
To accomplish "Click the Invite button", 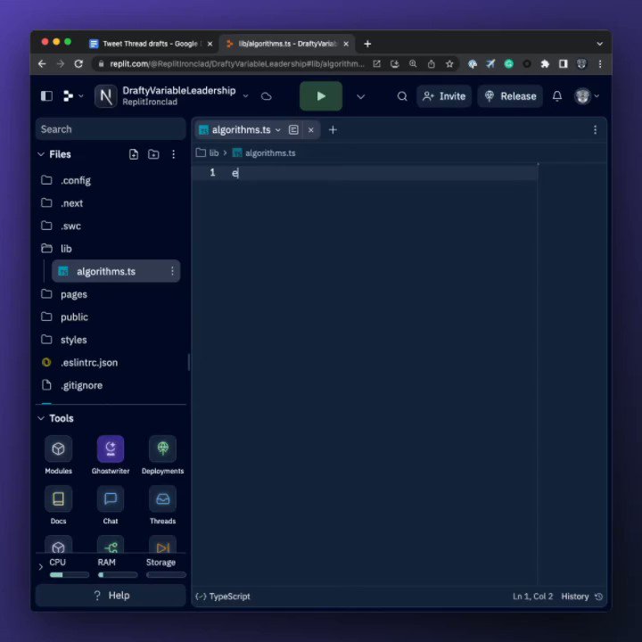I will [x=444, y=96].
